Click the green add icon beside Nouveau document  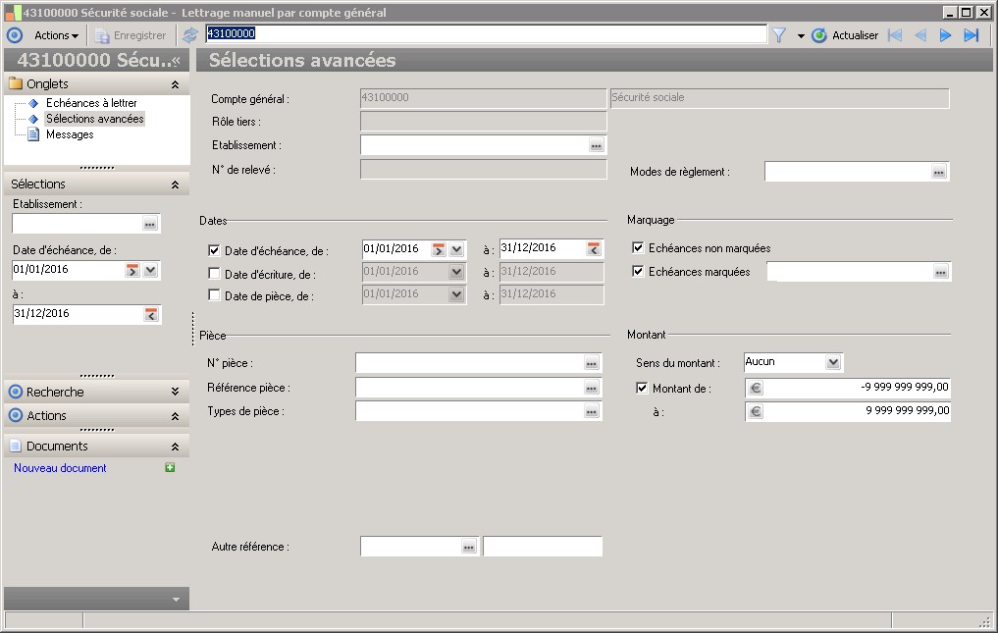170,468
